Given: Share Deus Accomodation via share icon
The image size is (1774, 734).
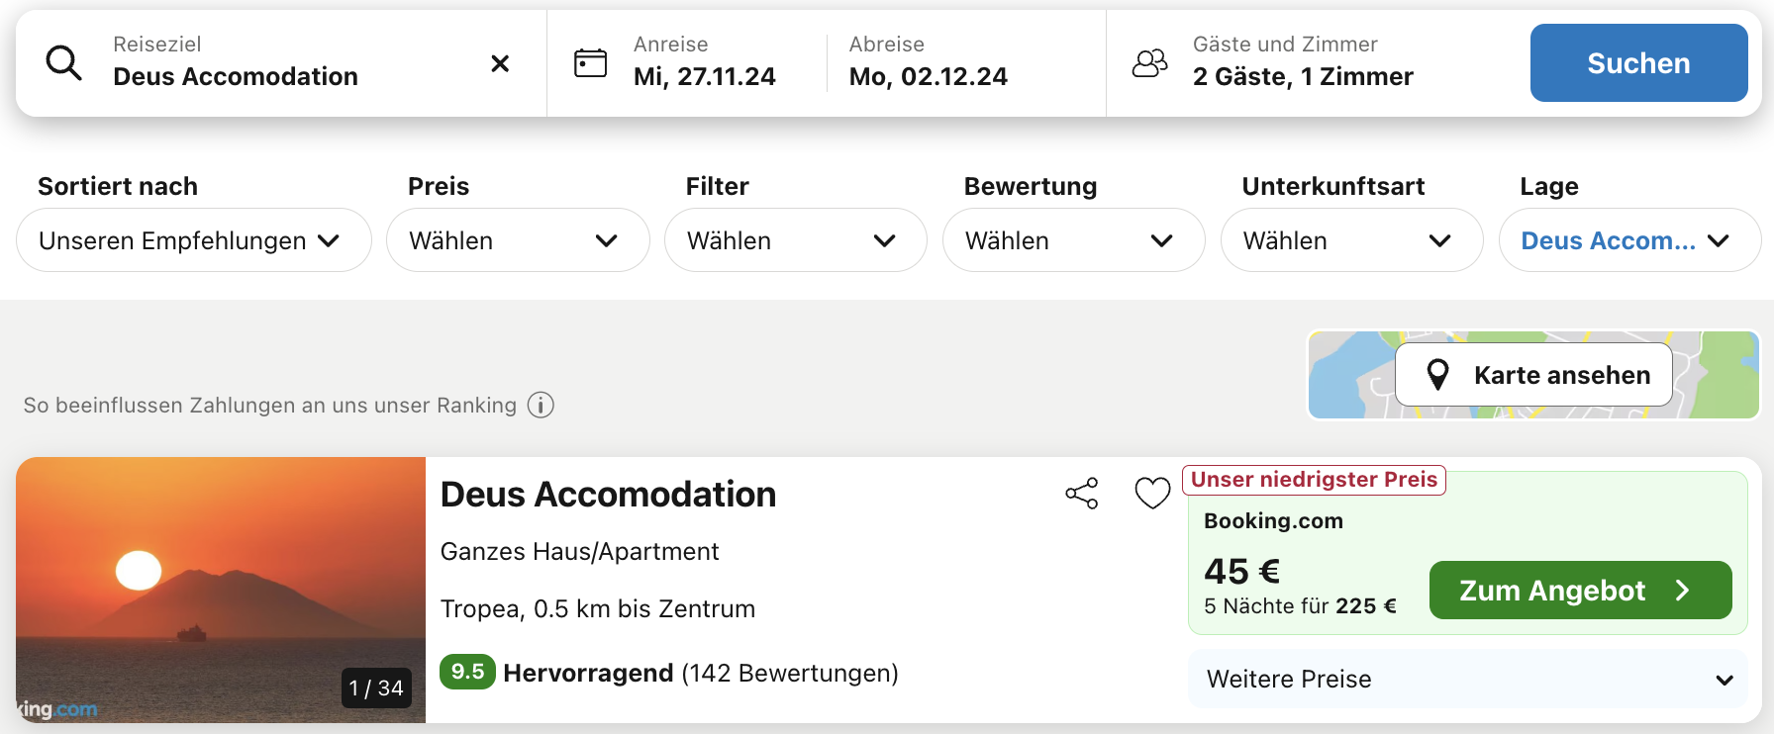Looking at the screenshot, I should (x=1082, y=493).
